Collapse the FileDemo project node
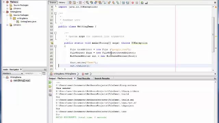Image resolution: width=219 pixels, height=123 pixels. (4, 2)
